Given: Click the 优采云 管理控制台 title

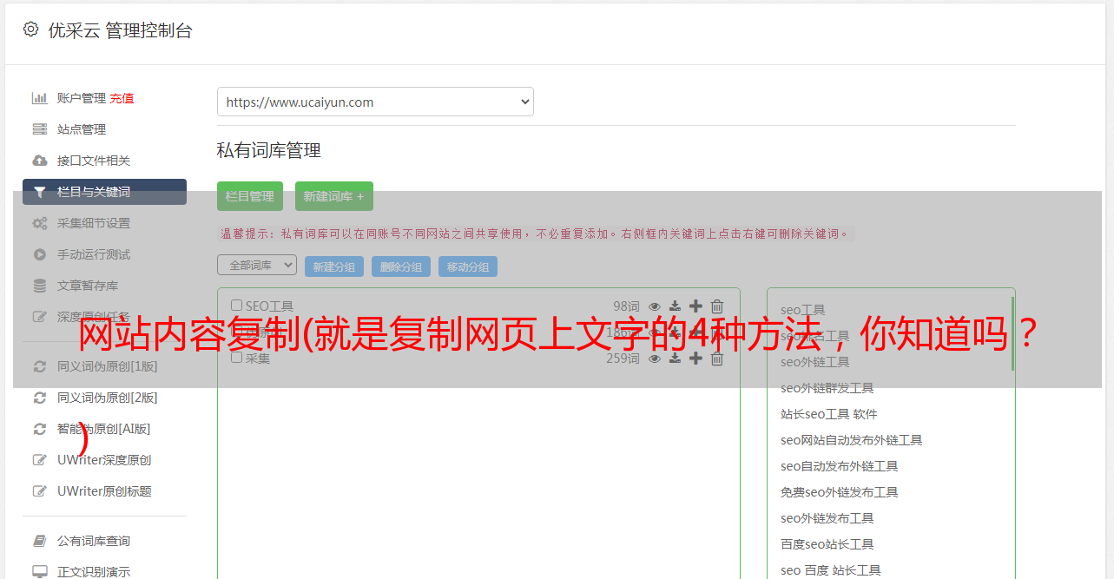Looking at the screenshot, I should [120, 30].
